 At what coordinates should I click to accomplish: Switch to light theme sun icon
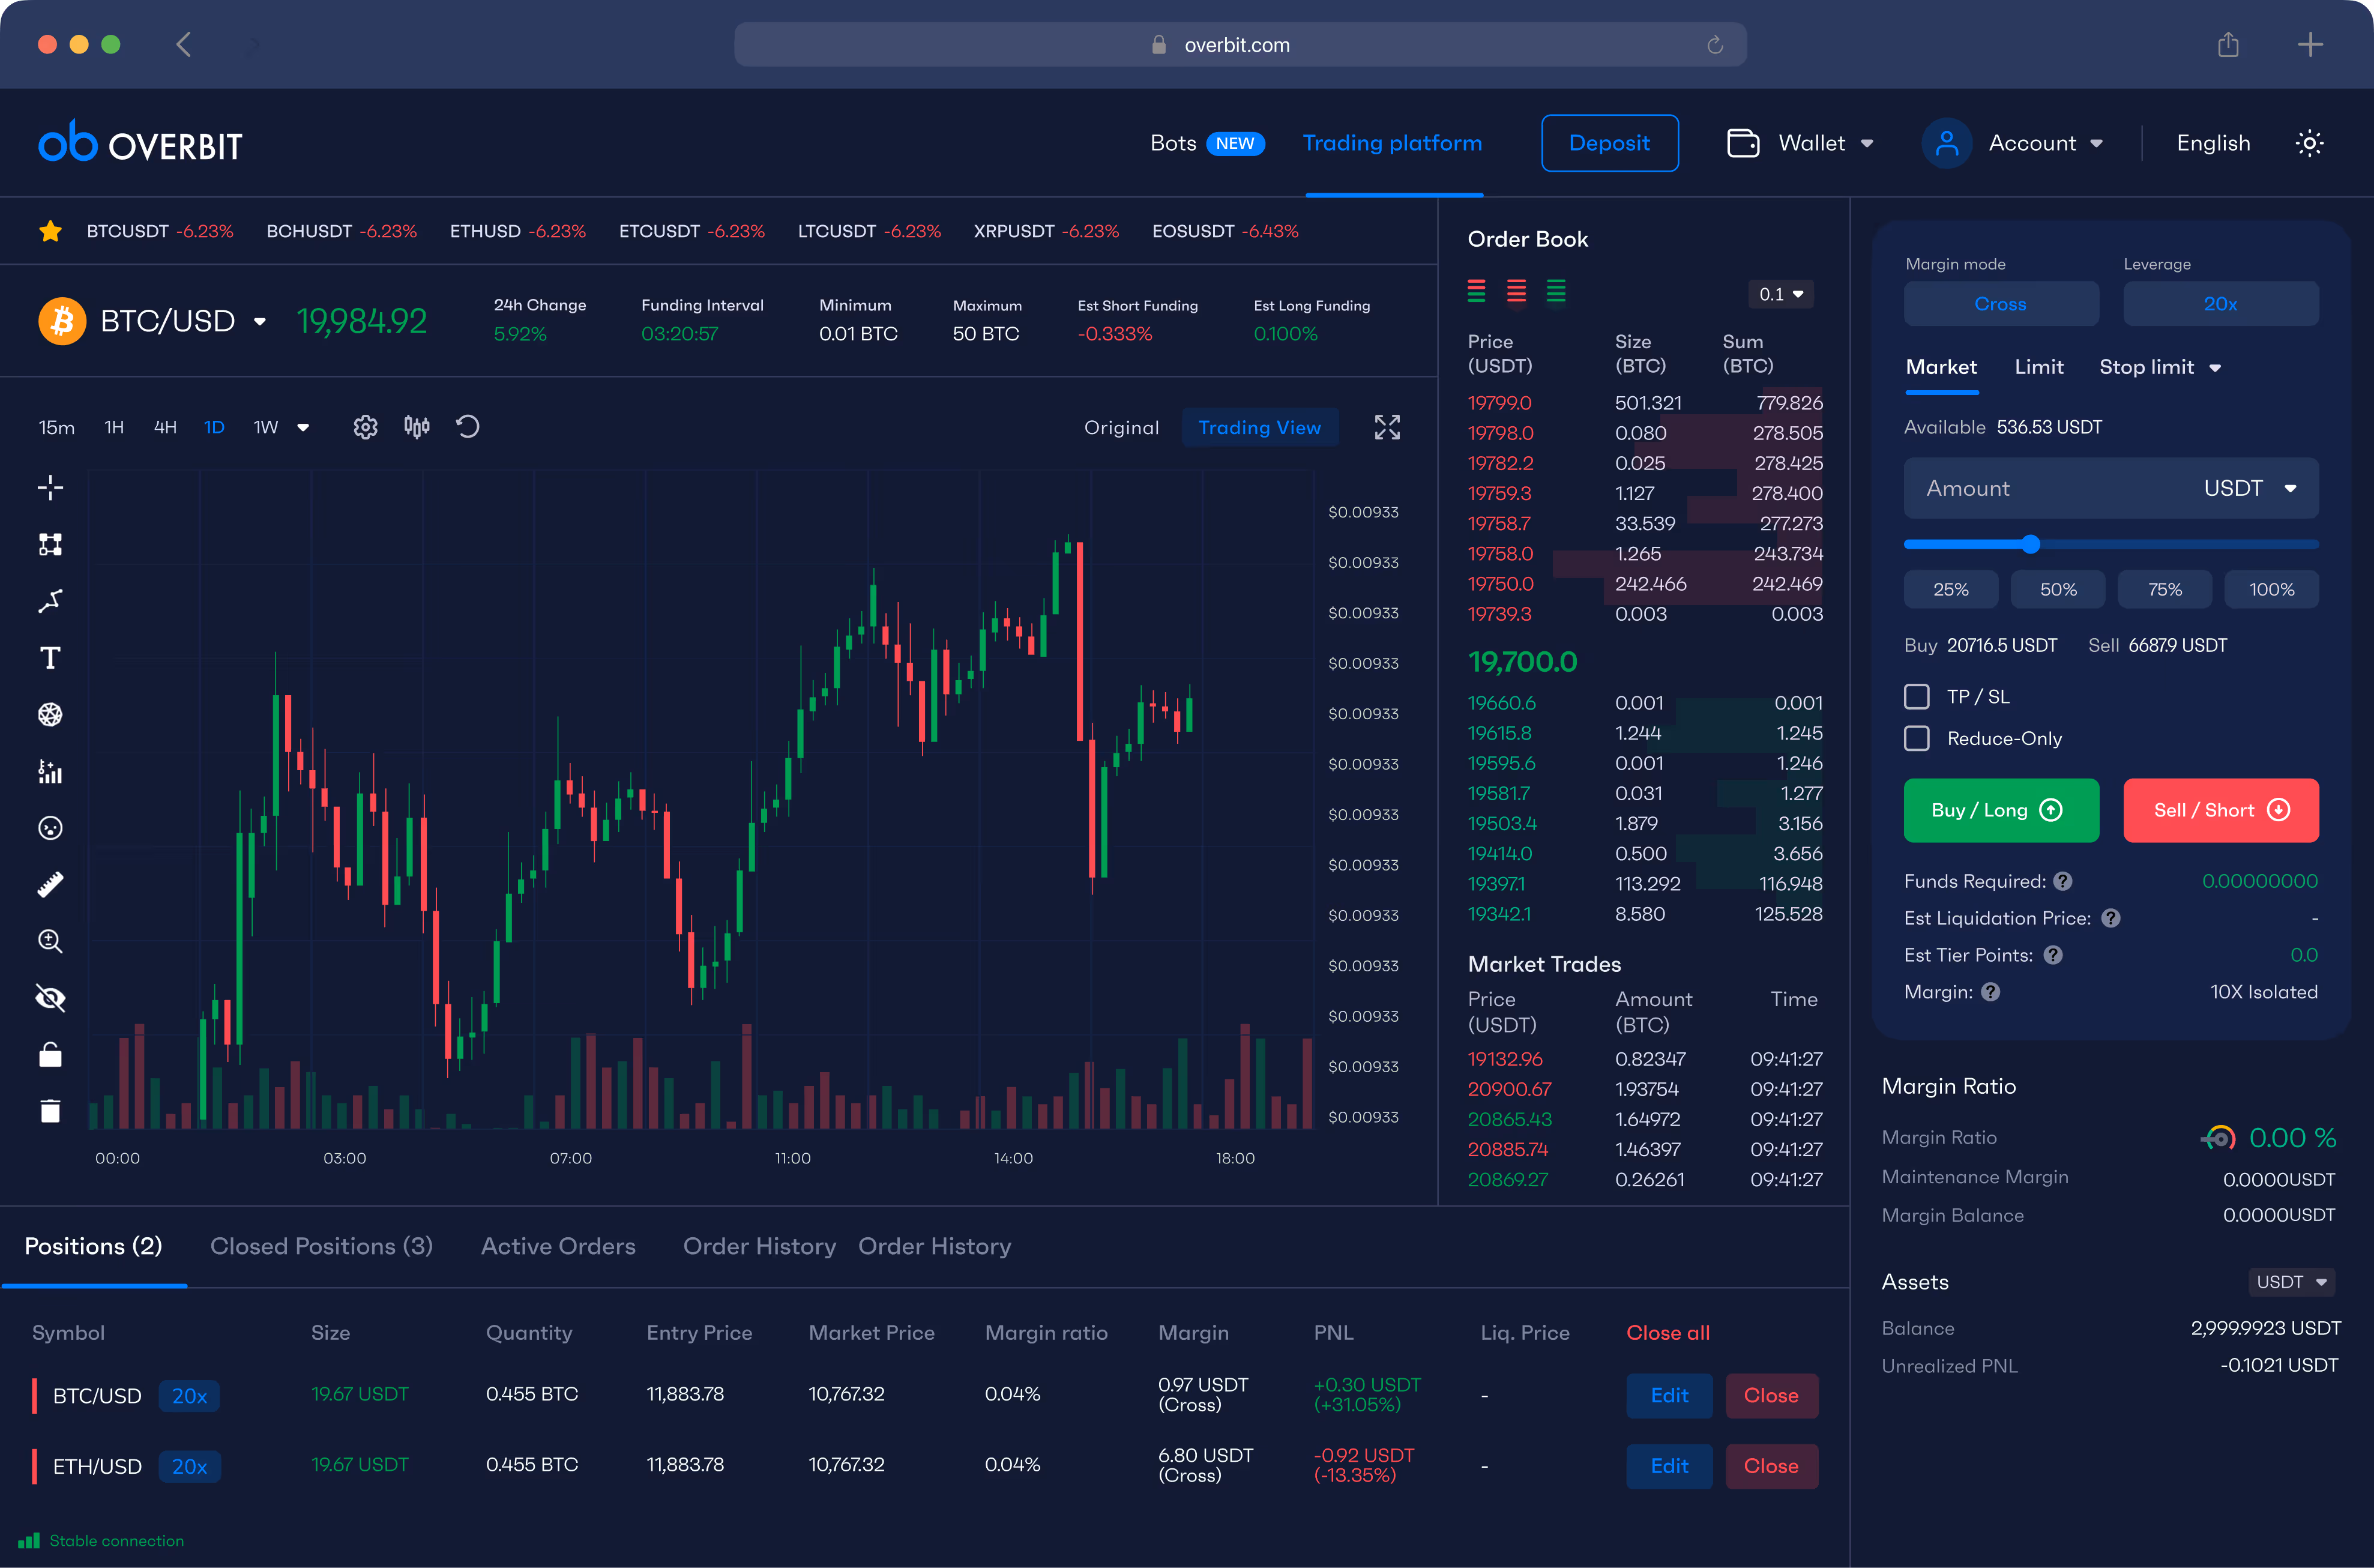point(2309,143)
